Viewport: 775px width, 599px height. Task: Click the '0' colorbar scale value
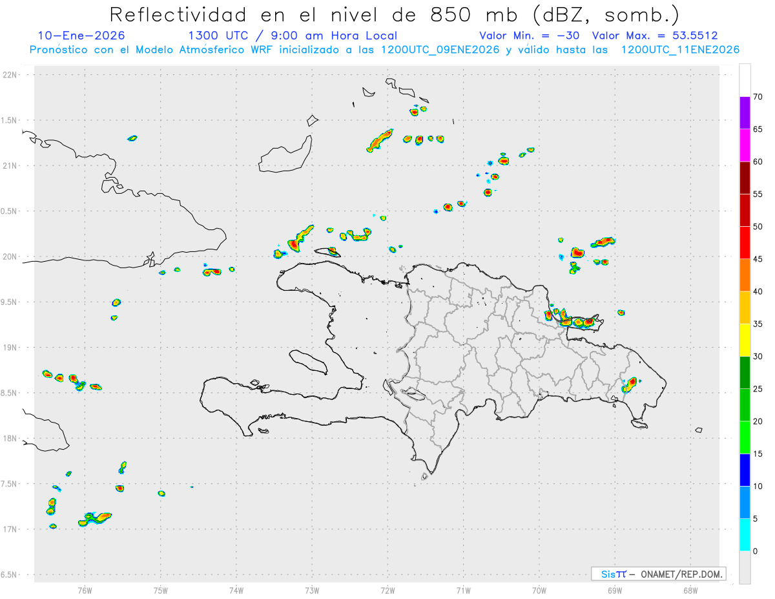tap(756, 551)
